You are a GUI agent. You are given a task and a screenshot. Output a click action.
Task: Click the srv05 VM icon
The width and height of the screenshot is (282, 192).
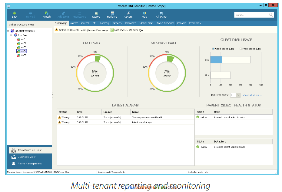pyautogui.click(x=18, y=55)
